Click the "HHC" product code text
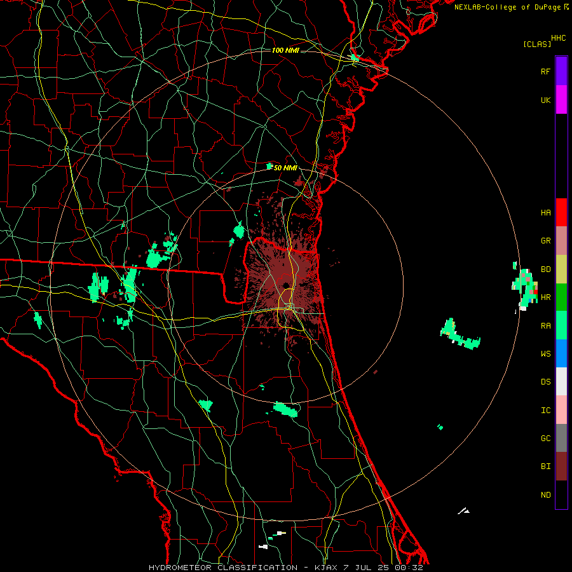 (558, 38)
